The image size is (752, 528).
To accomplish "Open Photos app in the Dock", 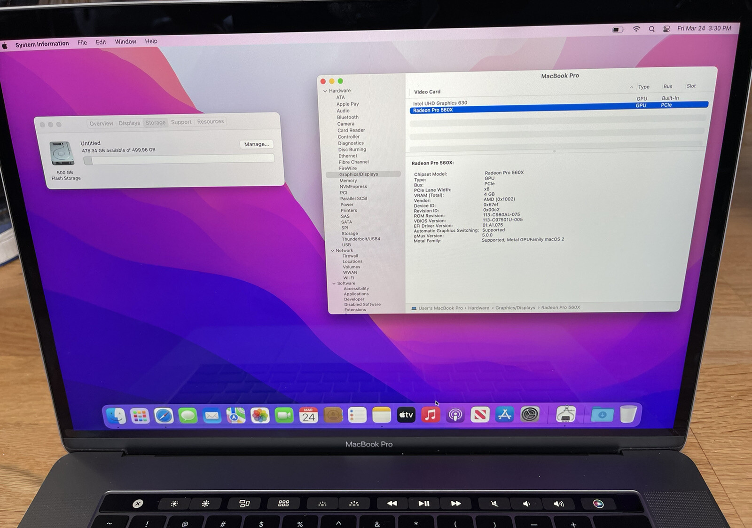I will (260, 416).
